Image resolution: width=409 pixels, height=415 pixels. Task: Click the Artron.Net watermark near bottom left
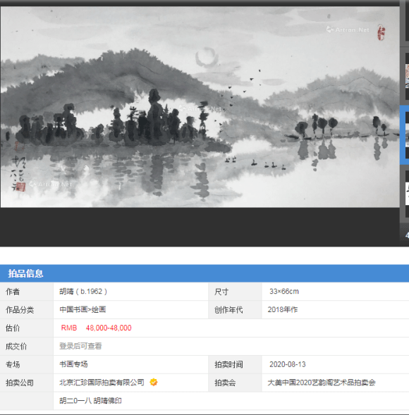(50, 184)
